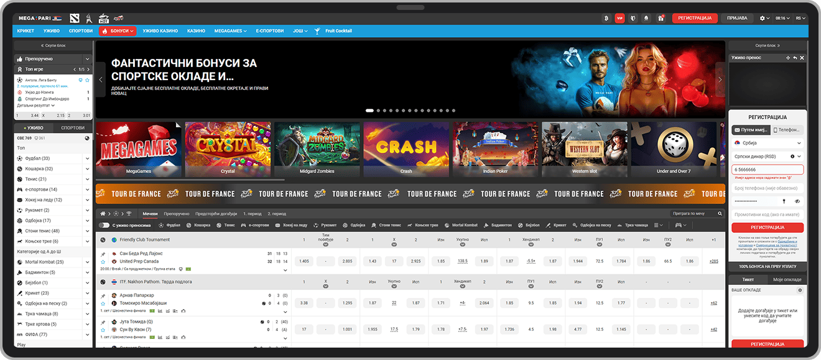Switch registration to Телефон method

[x=787, y=130]
